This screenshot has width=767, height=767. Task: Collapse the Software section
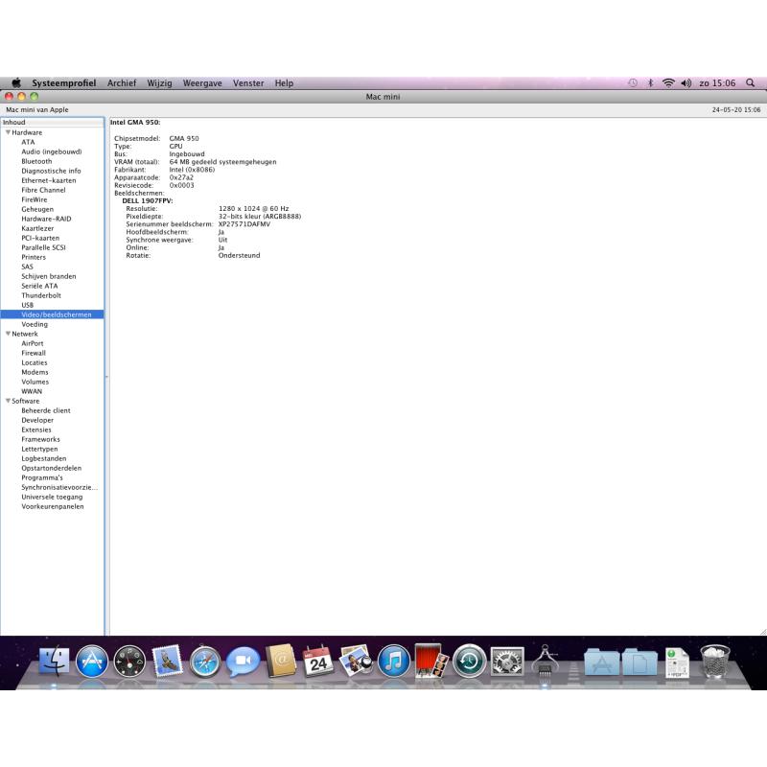(8, 401)
